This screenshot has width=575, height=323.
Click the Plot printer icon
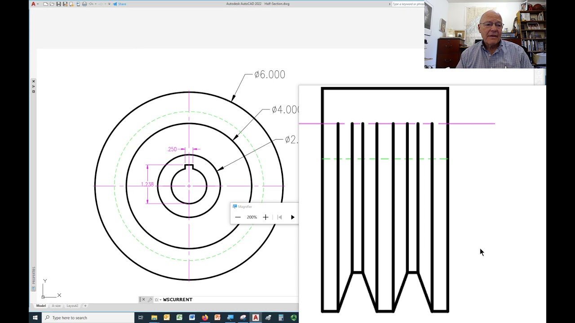pyautogui.click(x=84, y=4)
